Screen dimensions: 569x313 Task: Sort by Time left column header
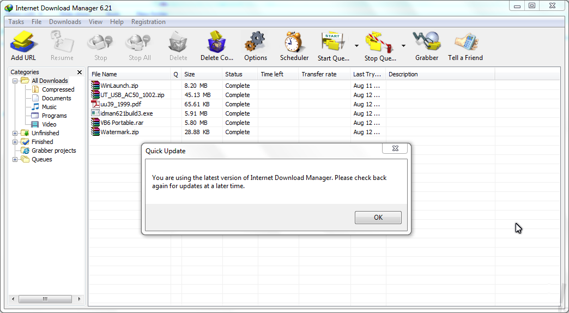coord(279,74)
